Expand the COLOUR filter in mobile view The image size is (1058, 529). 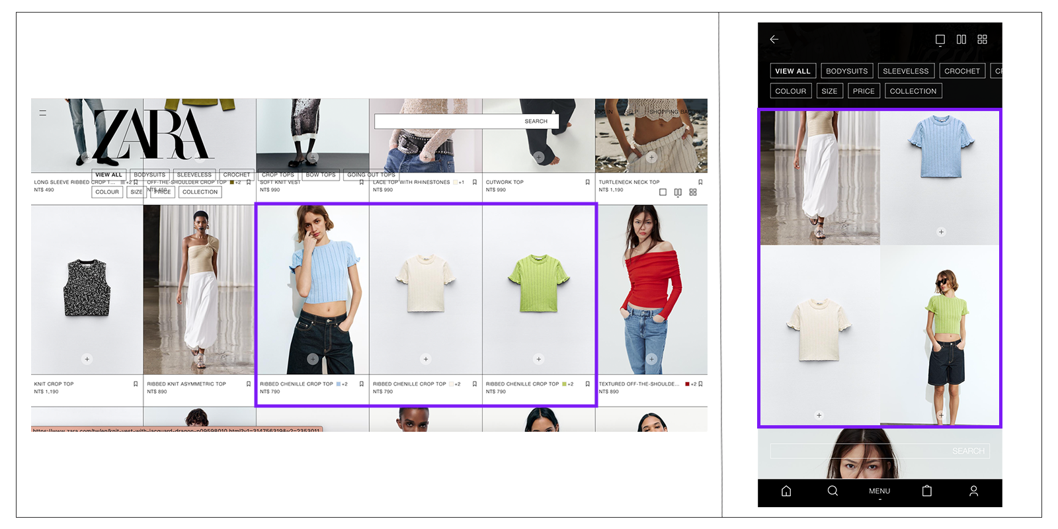790,91
